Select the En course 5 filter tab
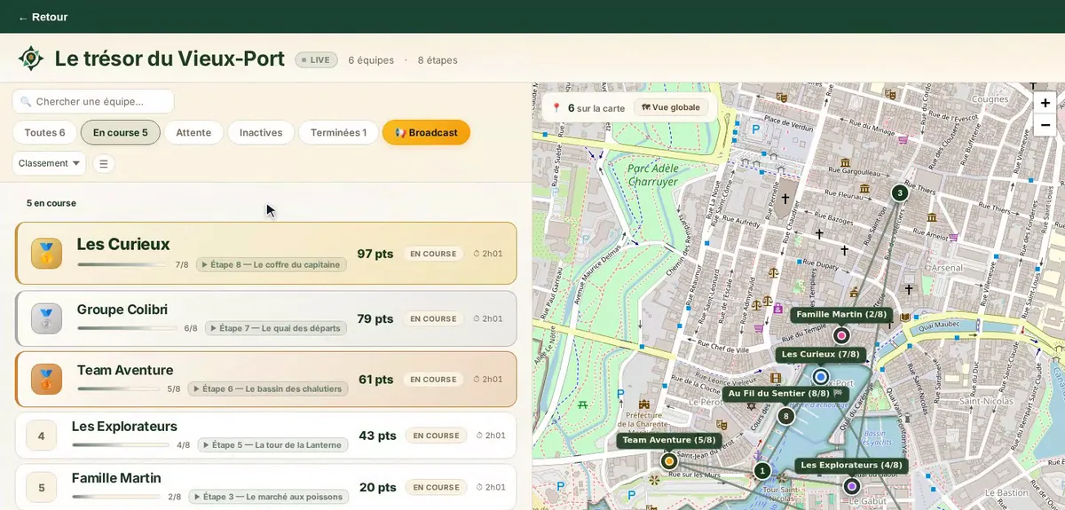 point(121,132)
